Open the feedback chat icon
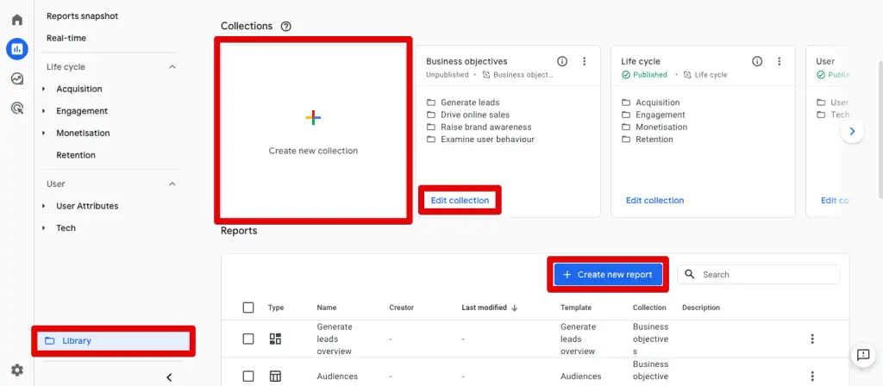Screen dimensions: 883x386 [x=863, y=355]
